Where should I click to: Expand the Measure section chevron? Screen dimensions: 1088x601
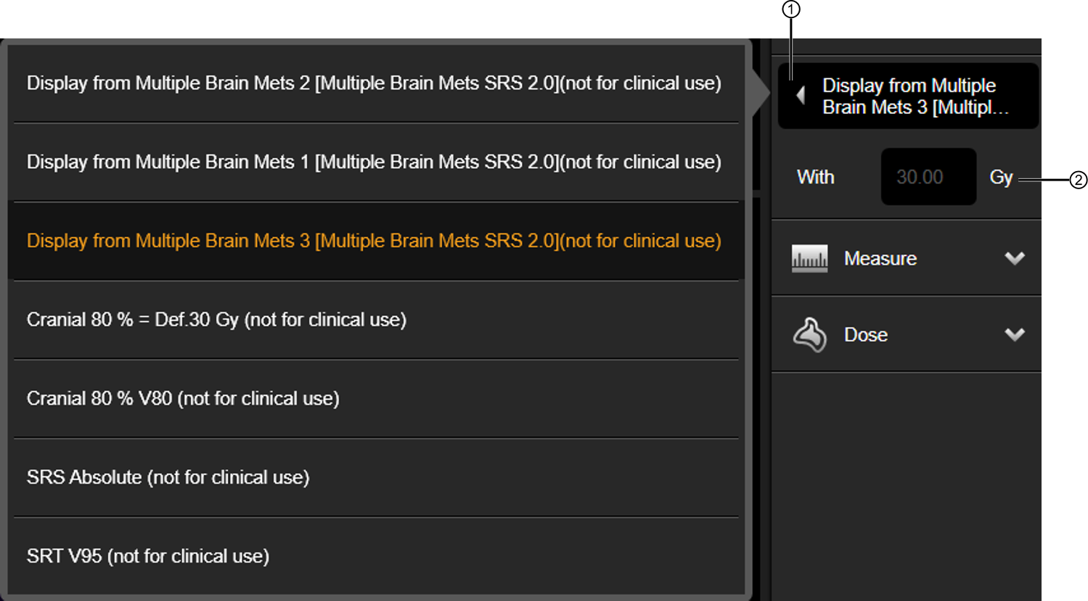point(1015,258)
